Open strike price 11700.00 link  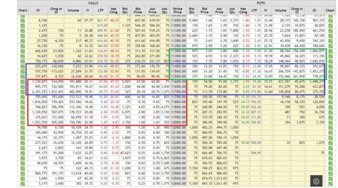point(178,92)
